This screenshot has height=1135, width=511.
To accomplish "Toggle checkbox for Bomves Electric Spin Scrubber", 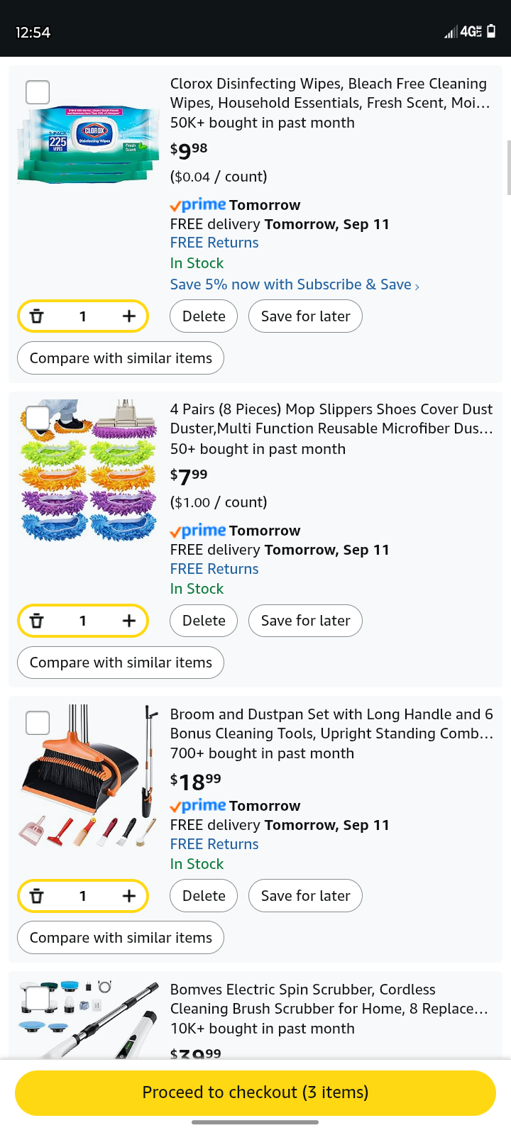I will click(x=38, y=998).
